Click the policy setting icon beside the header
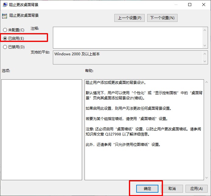211x196 pixels. pyautogui.click(x=4, y=16)
